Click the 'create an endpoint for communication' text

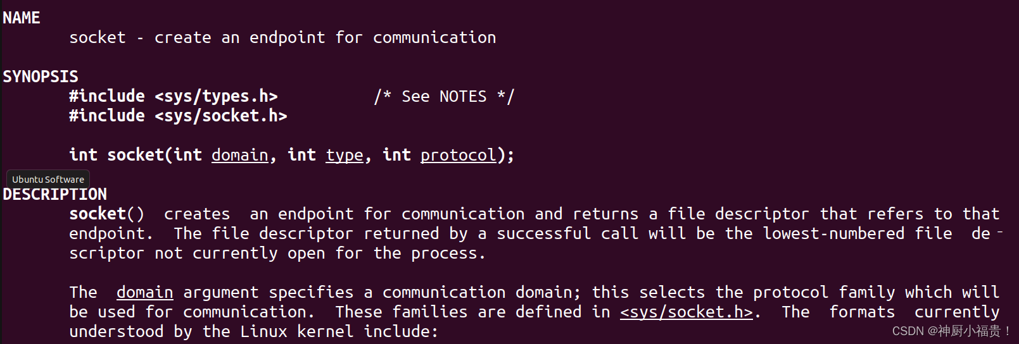[x=326, y=38]
